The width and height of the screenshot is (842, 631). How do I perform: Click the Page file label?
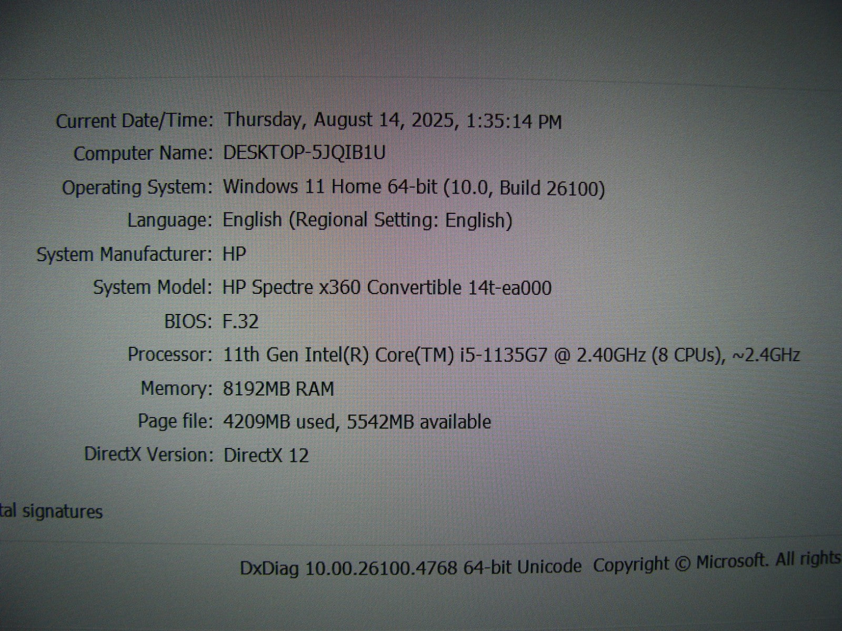[175, 421]
